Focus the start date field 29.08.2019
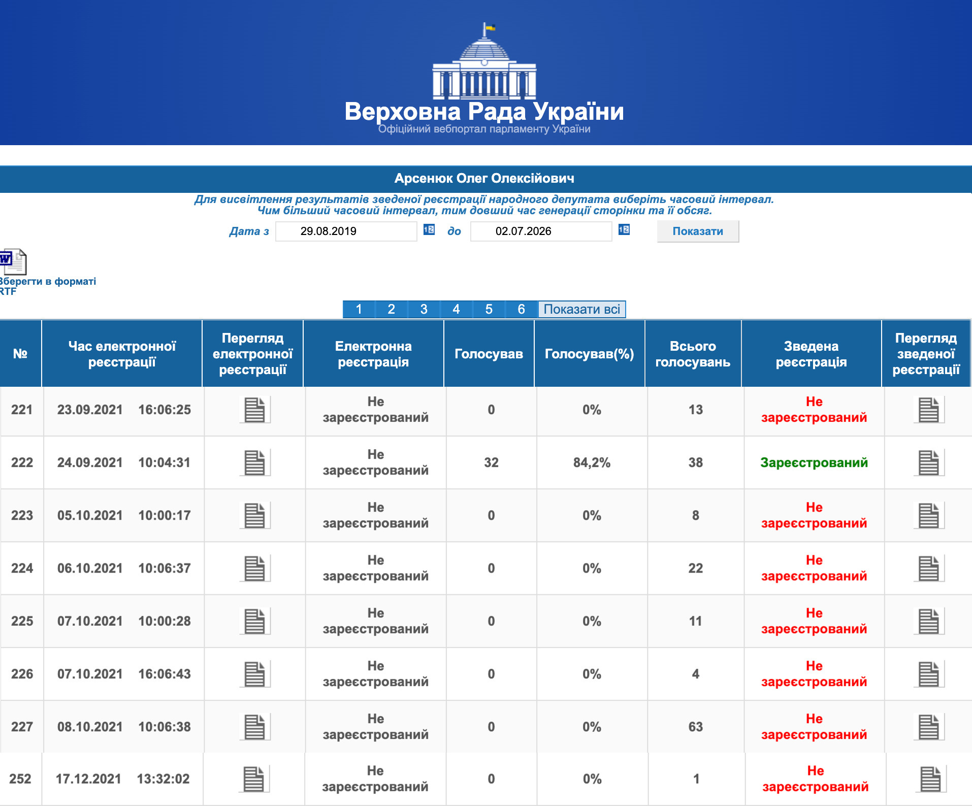The height and width of the screenshot is (806, 972). [x=346, y=231]
